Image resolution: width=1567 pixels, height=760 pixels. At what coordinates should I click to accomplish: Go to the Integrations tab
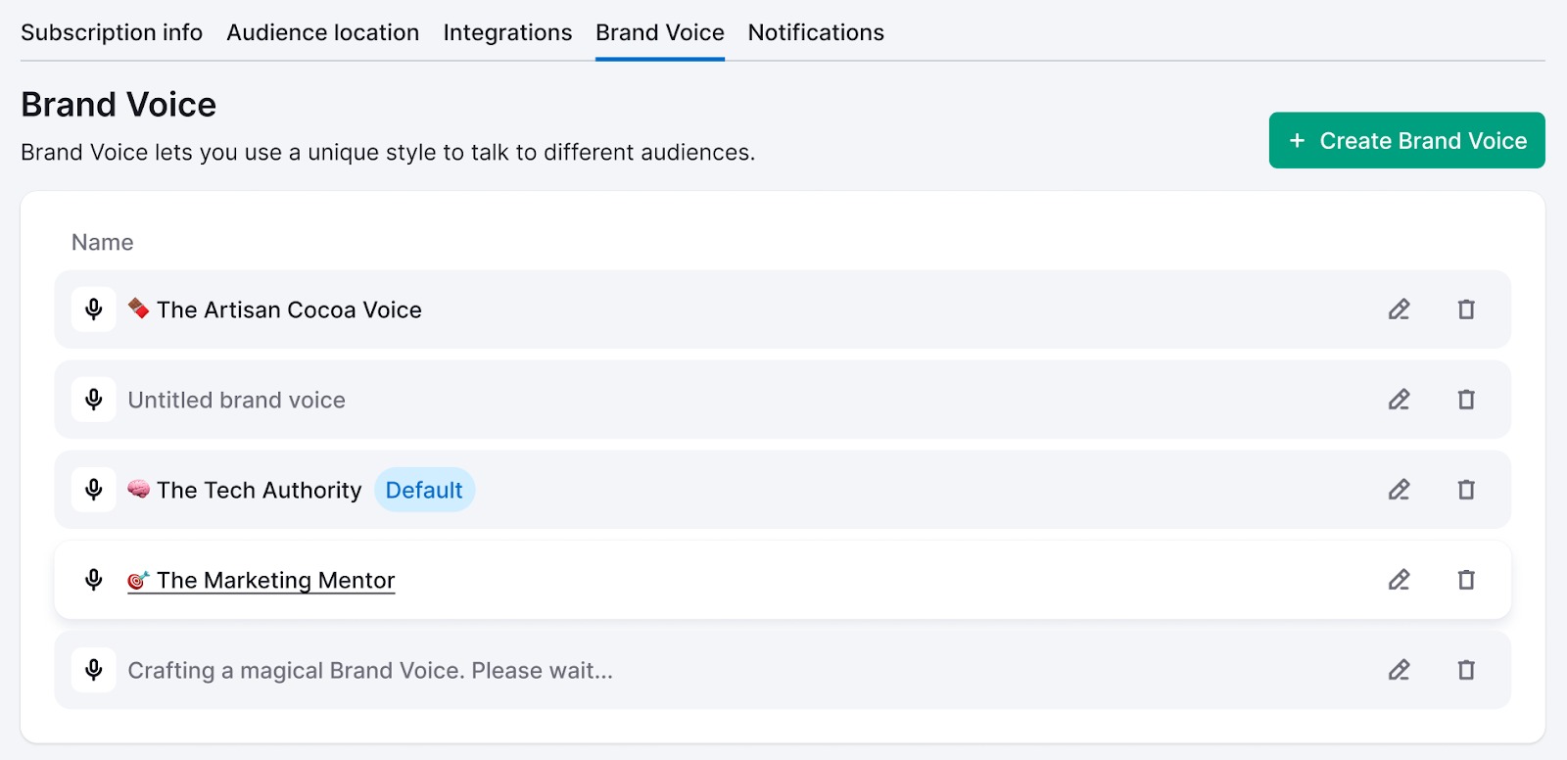507,32
